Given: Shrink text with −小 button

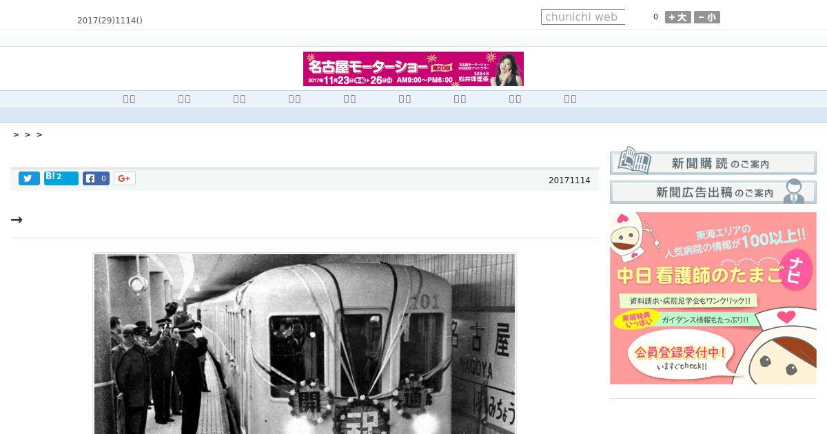Looking at the screenshot, I should pos(706,17).
